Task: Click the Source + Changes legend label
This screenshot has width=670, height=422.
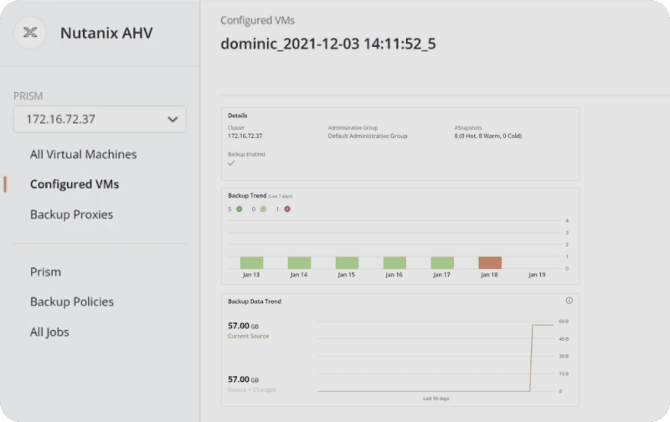Action: coord(252,390)
